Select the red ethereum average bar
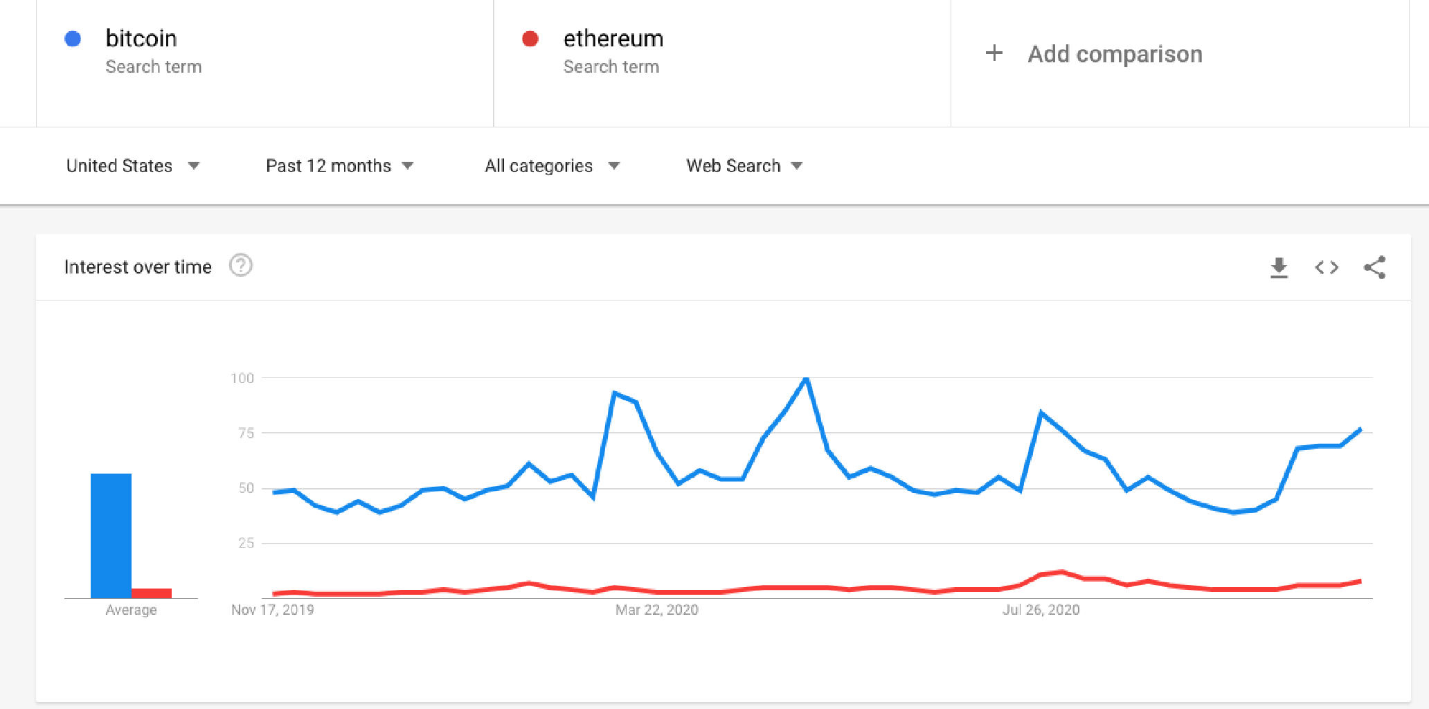Screen dimensions: 1429x709 [x=152, y=593]
